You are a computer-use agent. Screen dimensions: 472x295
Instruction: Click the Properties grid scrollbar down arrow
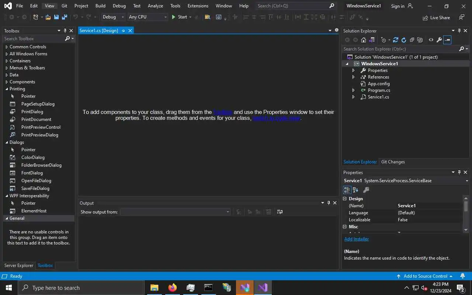466,230
